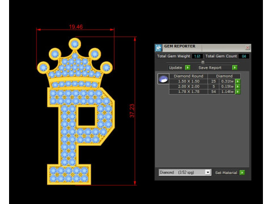The image size is (272, 204).
Task: Select the 37.23 height dimension label
Action: [x=132, y=111]
